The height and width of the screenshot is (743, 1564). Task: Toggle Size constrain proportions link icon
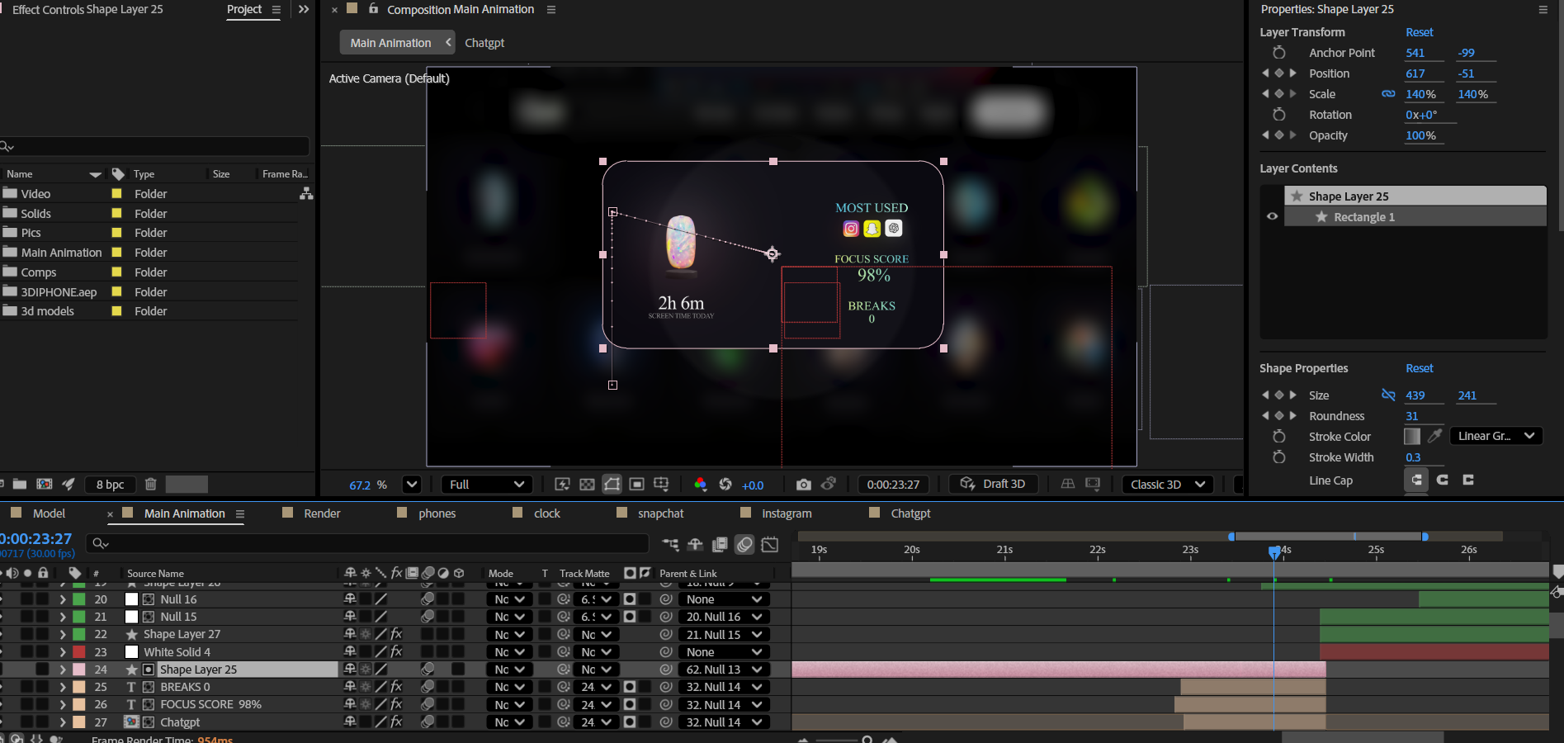pos(1388,395)
